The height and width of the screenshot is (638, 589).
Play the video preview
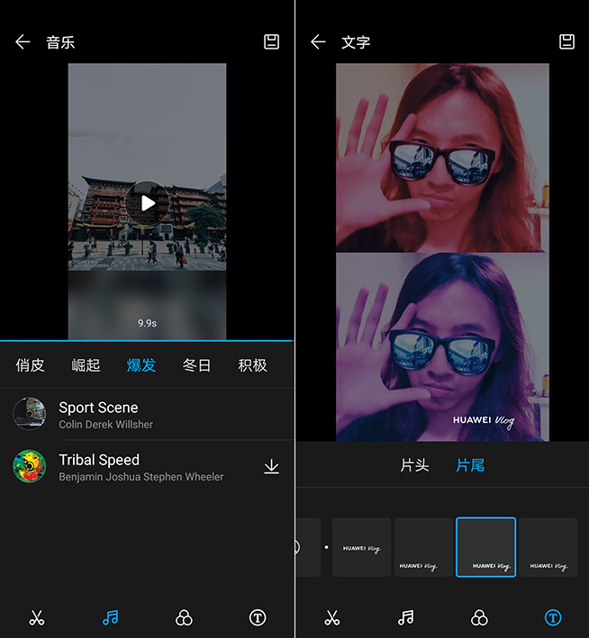(x=147, y=202)
